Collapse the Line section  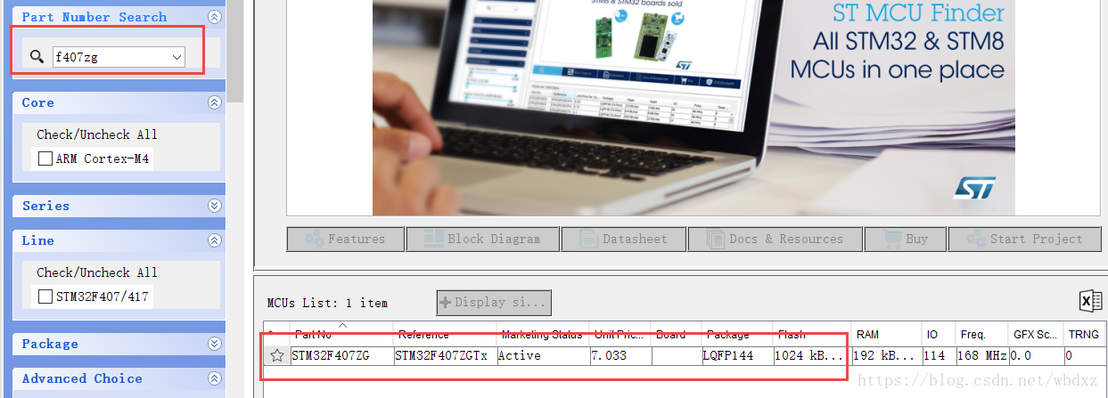coord(214,240)
